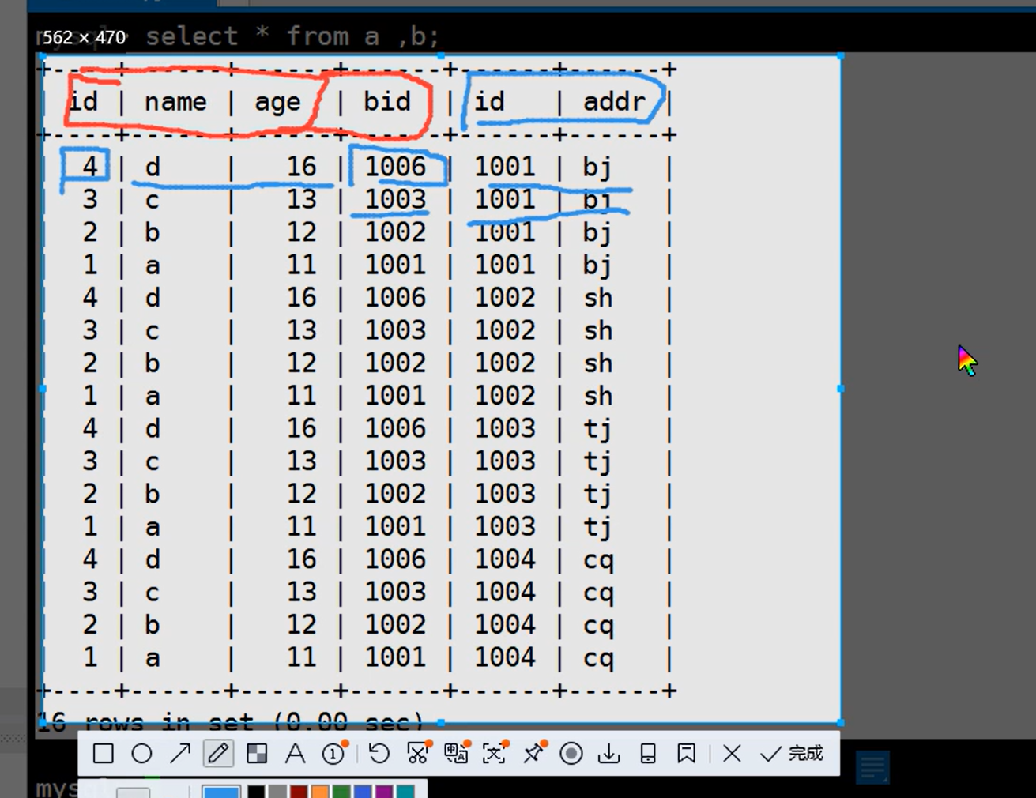Click the scissors screenshot tool icon
Screen dimensions: 1036x798
click(x=418, y=753)
